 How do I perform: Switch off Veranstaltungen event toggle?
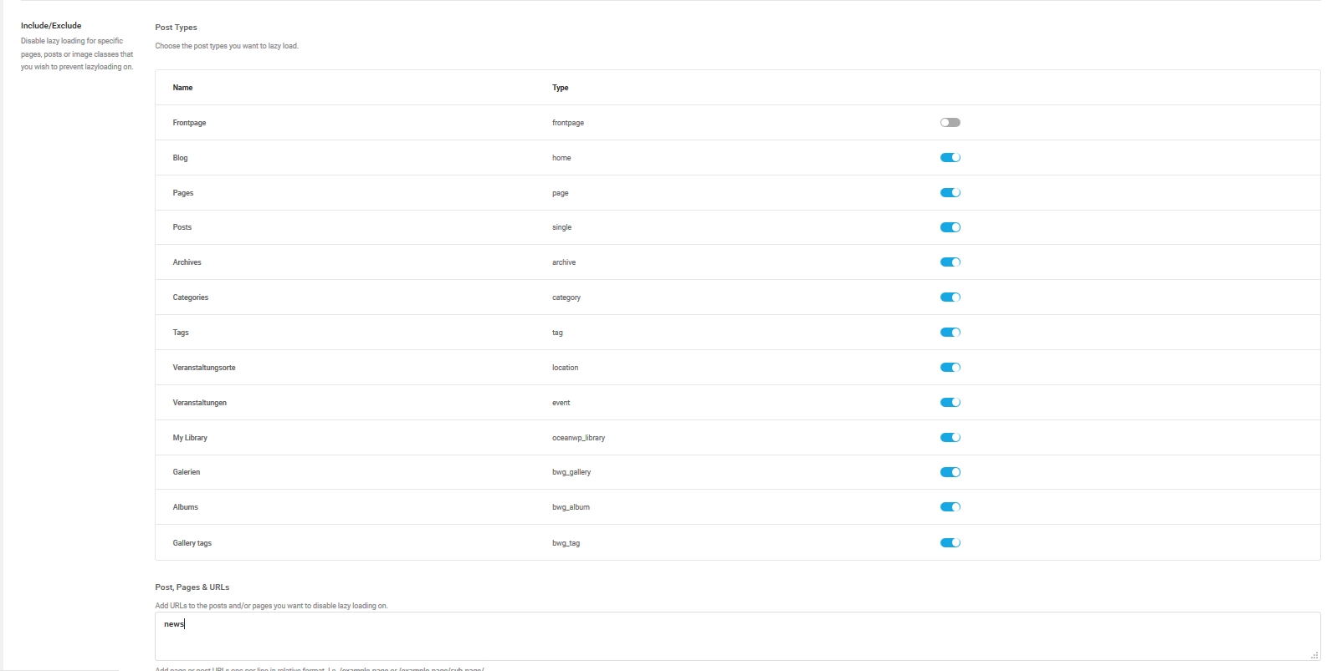click(x=950, y=403)
